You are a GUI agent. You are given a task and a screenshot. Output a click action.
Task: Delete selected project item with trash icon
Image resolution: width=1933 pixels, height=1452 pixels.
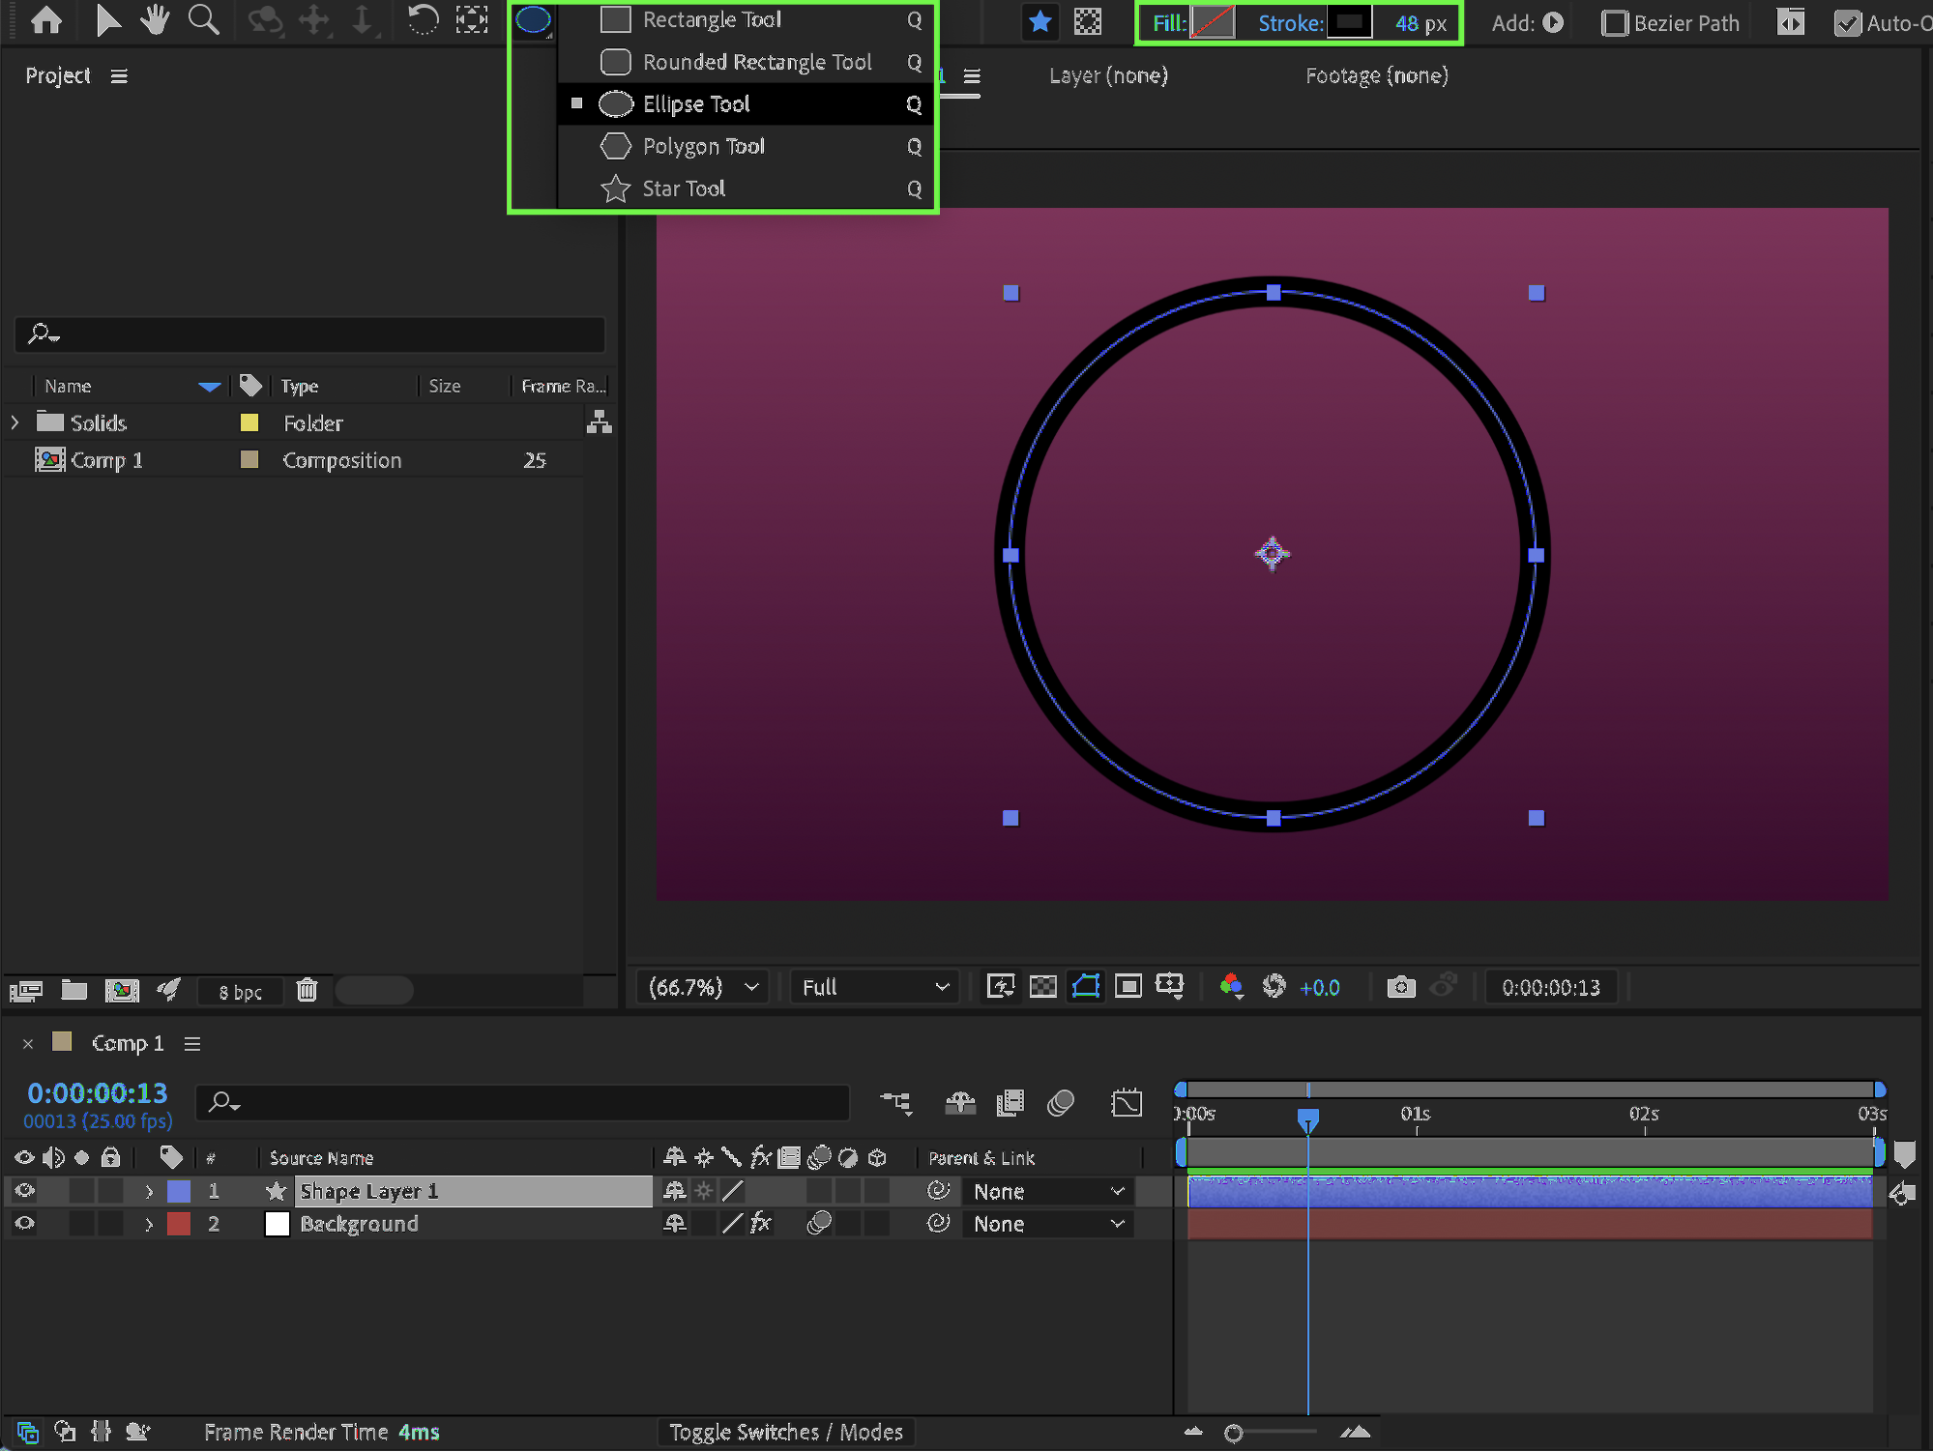coord(307,990)
